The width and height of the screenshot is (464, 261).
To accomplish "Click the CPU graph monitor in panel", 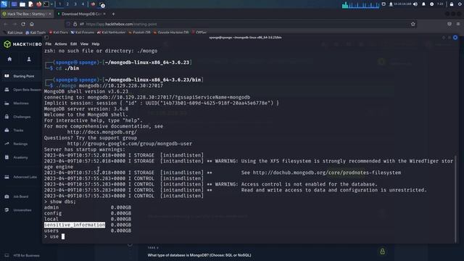I will pos(360,4).
